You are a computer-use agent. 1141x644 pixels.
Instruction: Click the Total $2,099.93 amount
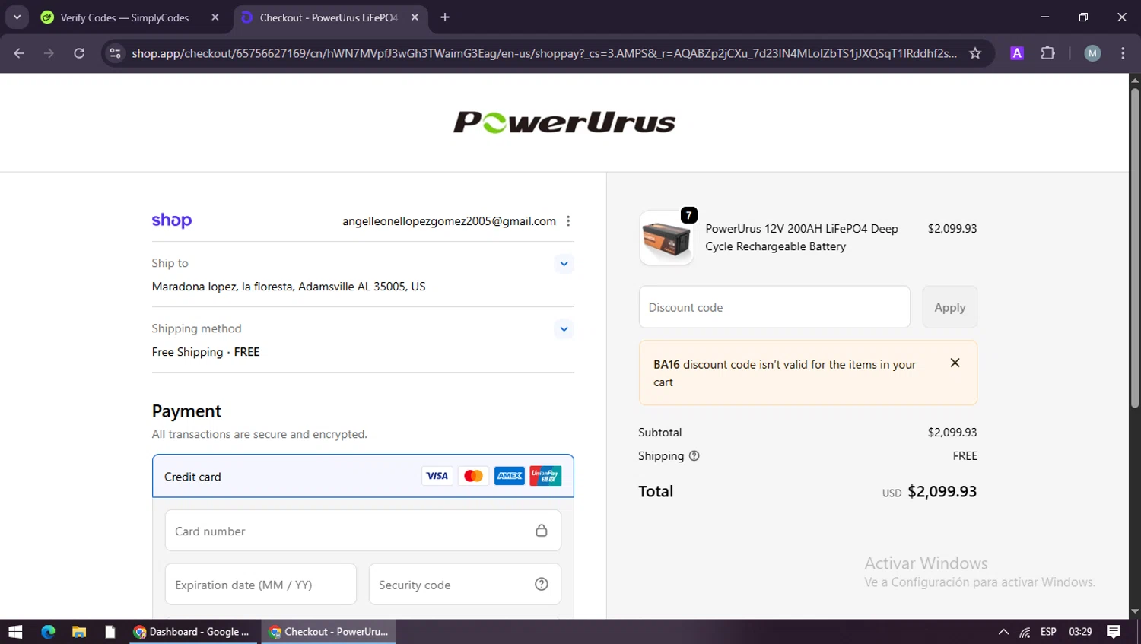[942, 492]
